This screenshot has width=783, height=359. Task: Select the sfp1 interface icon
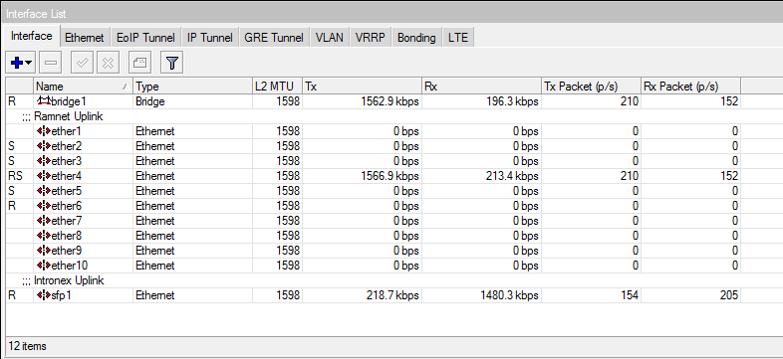44,295
